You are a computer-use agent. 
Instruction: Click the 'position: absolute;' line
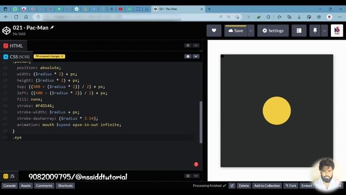[x=38, y=68]
